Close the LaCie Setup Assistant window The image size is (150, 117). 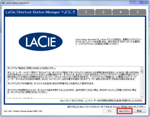point(144,3)
